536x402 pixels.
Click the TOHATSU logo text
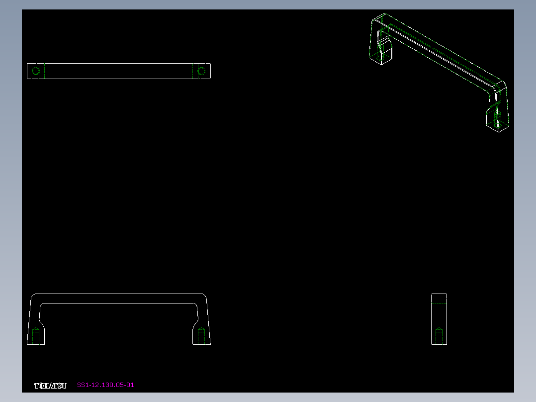[x=50, y=386]
